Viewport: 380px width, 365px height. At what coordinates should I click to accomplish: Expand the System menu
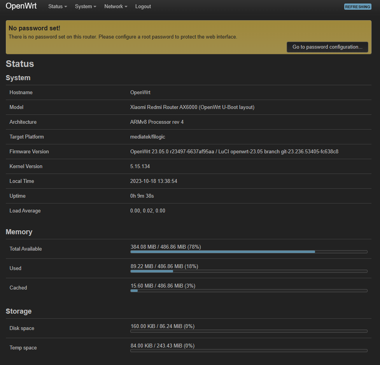tap(85, 7)
